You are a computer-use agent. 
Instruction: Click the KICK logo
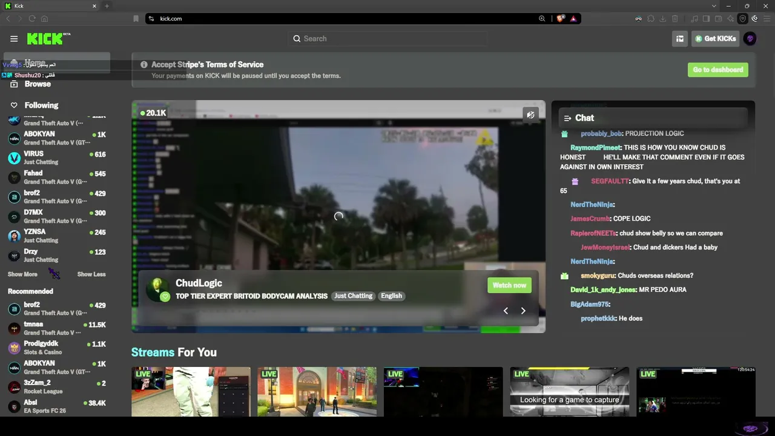click(x=48, y=39)
